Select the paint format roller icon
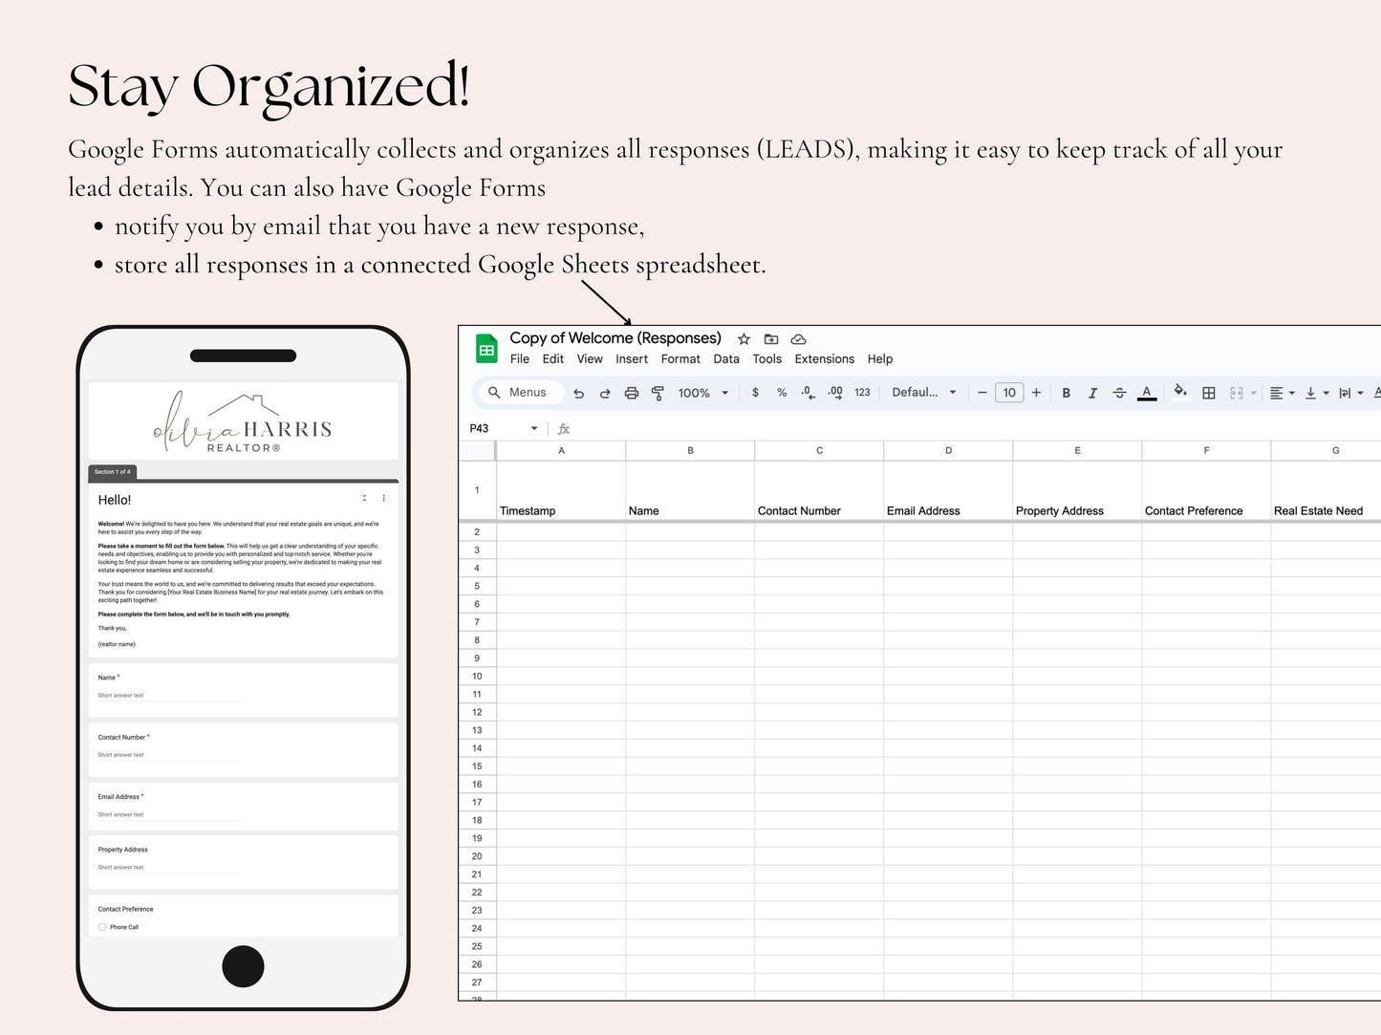 (x=658, y=393)
